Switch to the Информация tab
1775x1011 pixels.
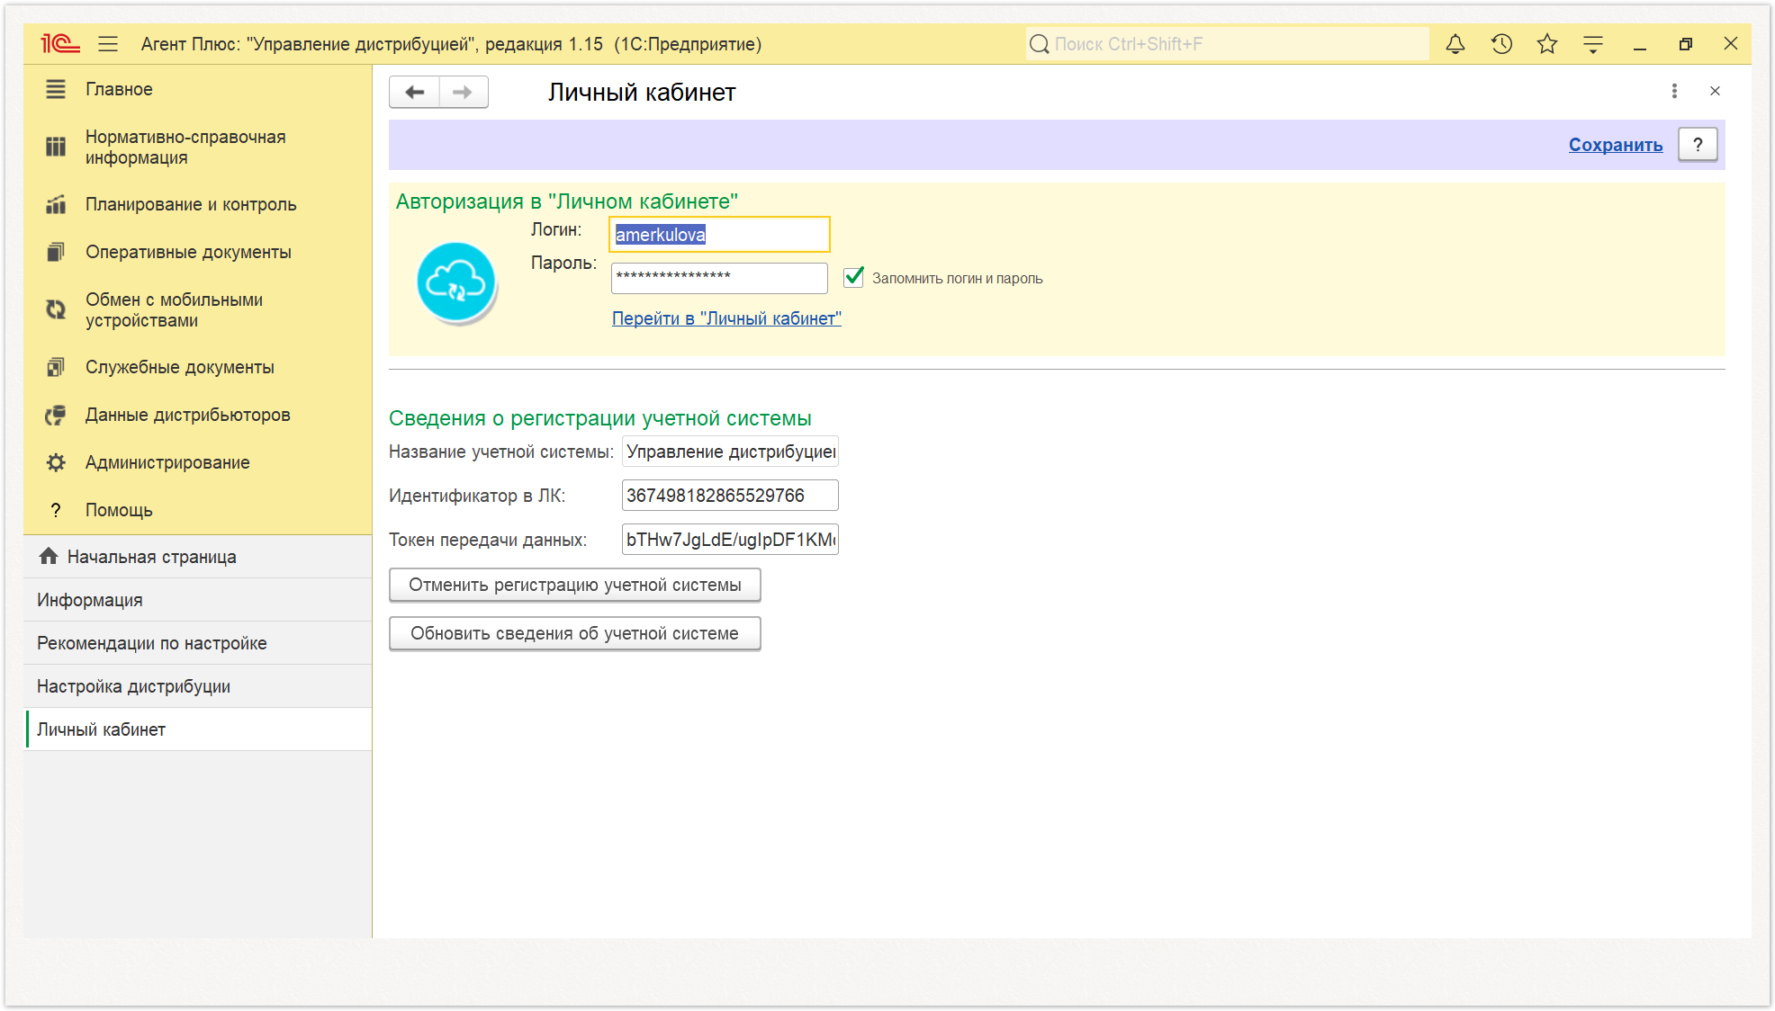[x=198, y=600]
